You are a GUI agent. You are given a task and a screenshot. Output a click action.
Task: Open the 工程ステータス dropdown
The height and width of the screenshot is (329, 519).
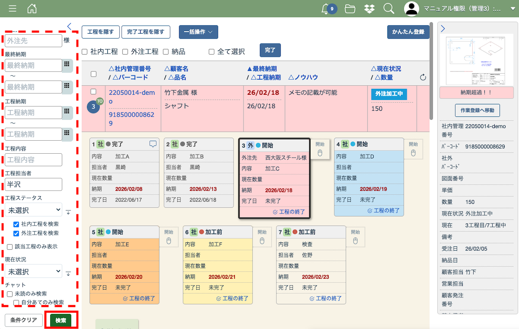coord(34,210)
